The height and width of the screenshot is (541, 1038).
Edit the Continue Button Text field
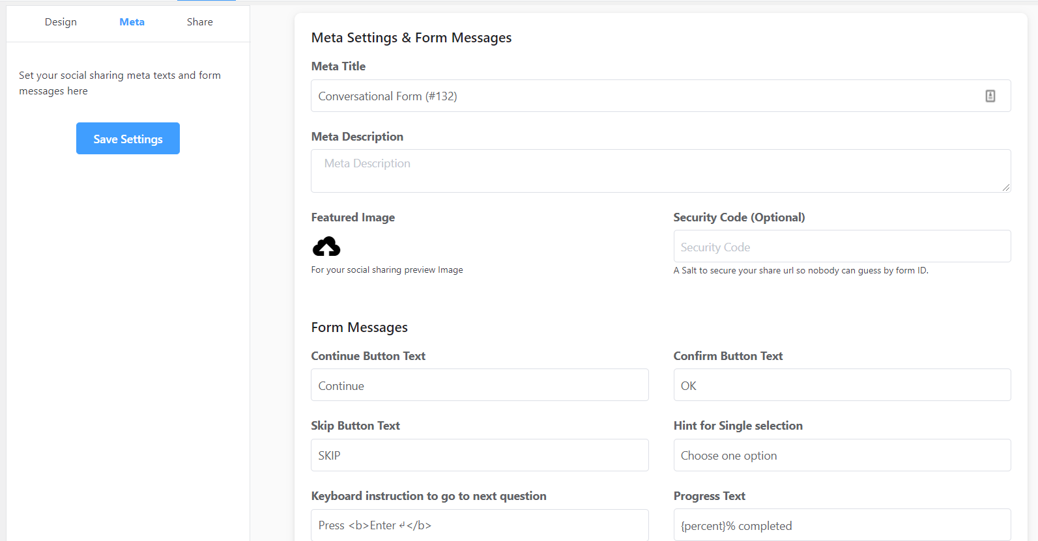[x=479, y=385]
